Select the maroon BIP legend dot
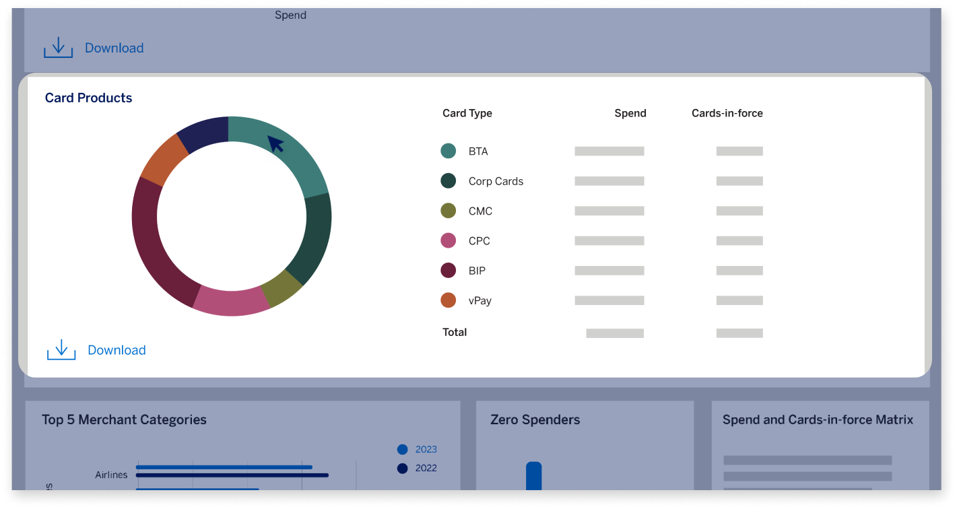Viewport: 957px width, 509px height. click(449, 270)
